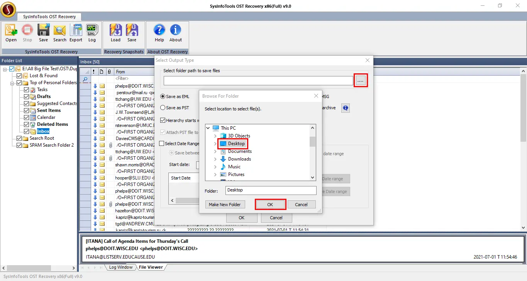Collapse the E:\All Big File Test root node
The height and width of the screenshot is (281, 527).
[x=5, y=69]
